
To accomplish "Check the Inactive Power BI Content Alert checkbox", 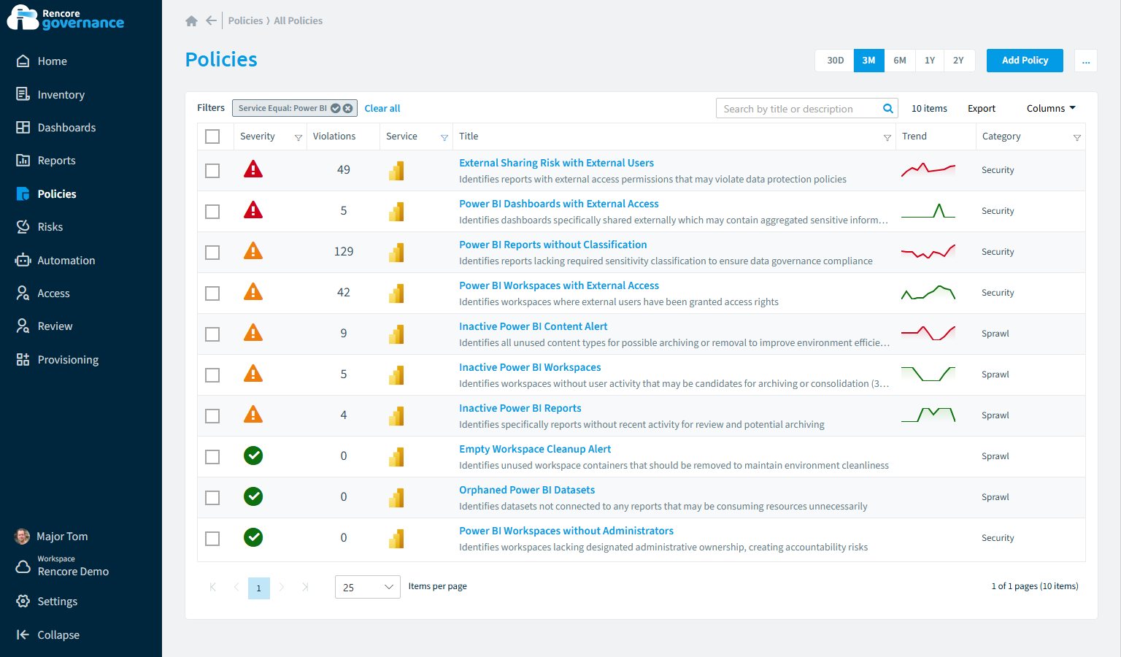I will click(212, 334).
